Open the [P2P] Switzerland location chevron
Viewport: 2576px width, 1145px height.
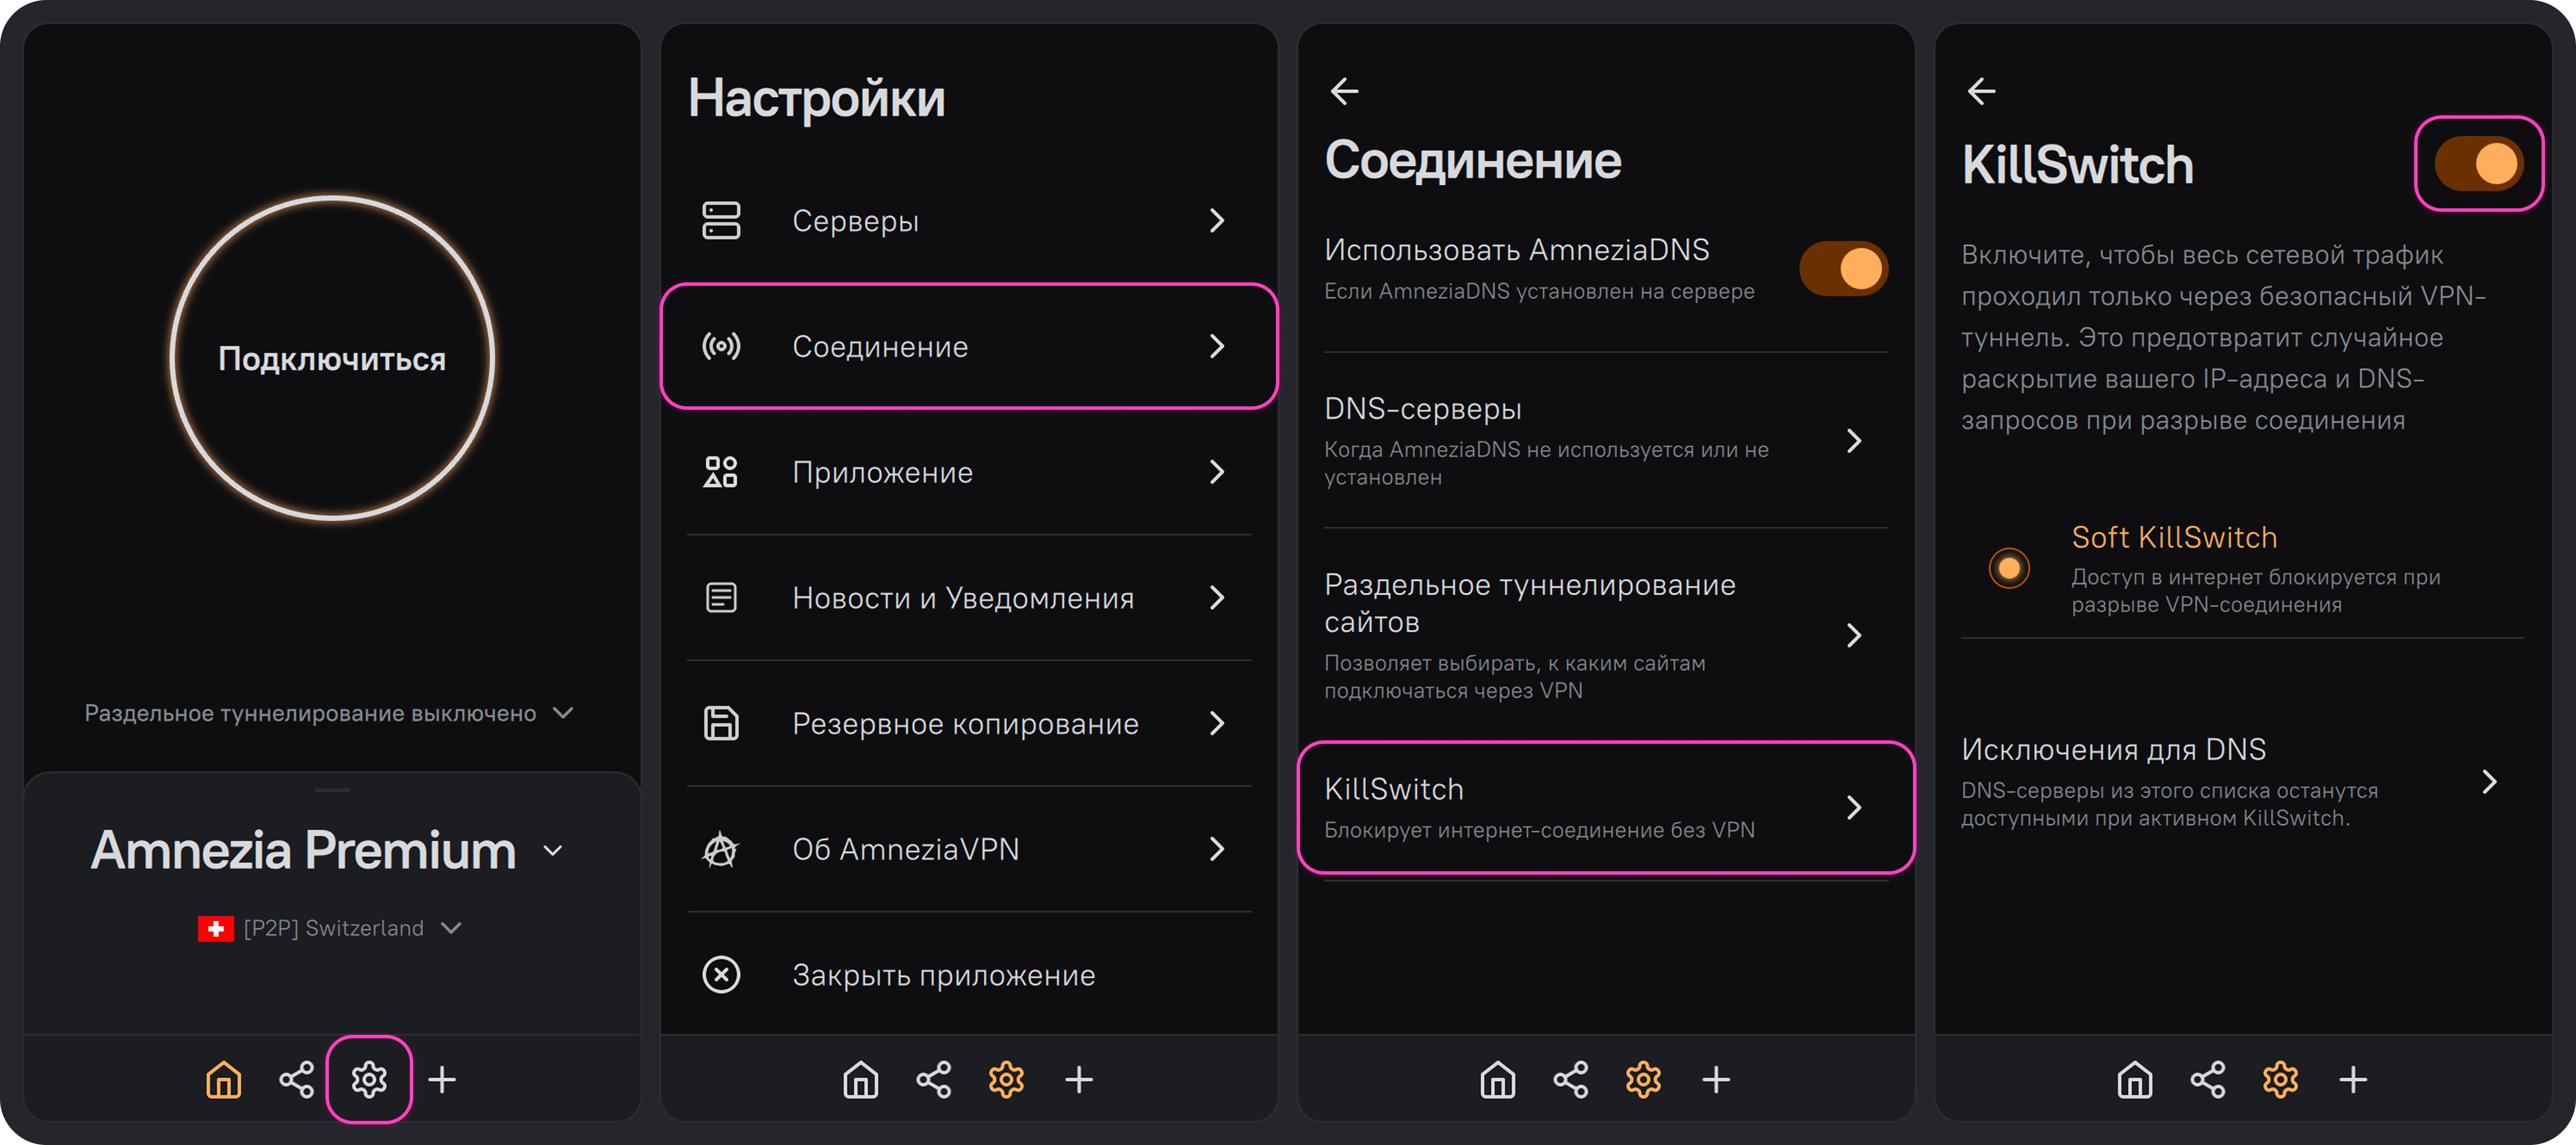451,928
